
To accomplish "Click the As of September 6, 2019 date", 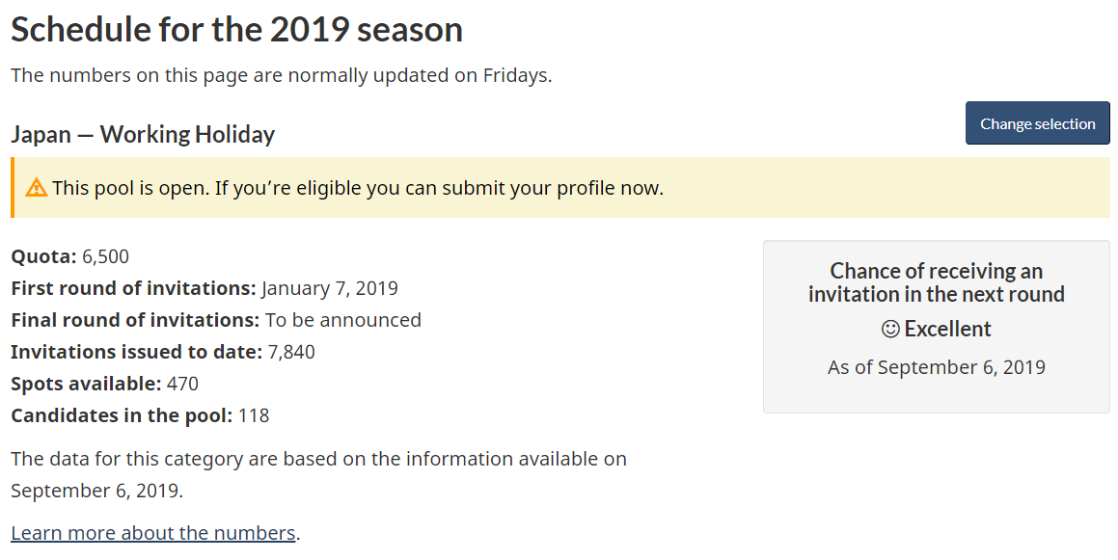I will pos(937,367).
